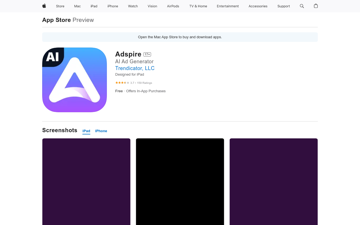Click the "AI Ad Generator" subtitle
Image resolution: width=360 pixels, height=225 pixels.
[x=134, y=61]
